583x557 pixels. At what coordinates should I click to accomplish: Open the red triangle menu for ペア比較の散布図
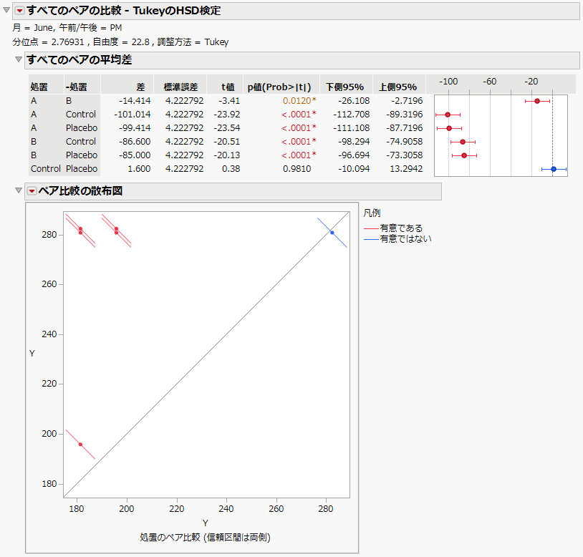(32, 191)
